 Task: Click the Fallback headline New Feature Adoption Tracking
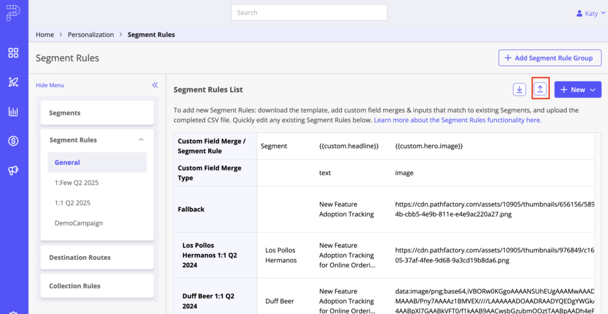coord(346,210)
